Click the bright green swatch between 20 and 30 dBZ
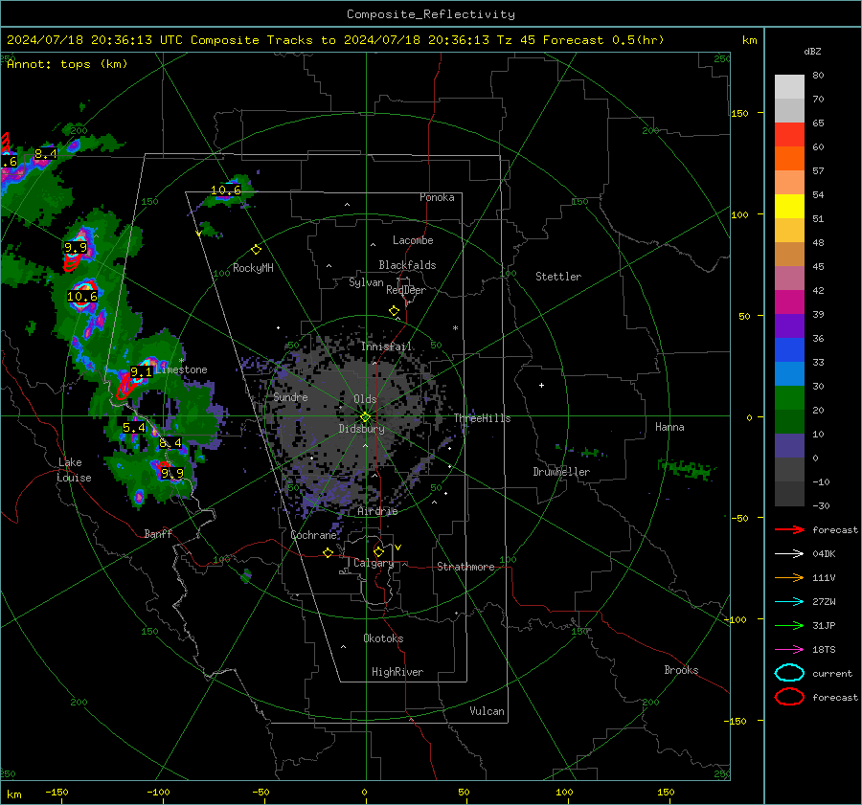The height and width of the screenshot is (805, 862). (x=789, y=398)
